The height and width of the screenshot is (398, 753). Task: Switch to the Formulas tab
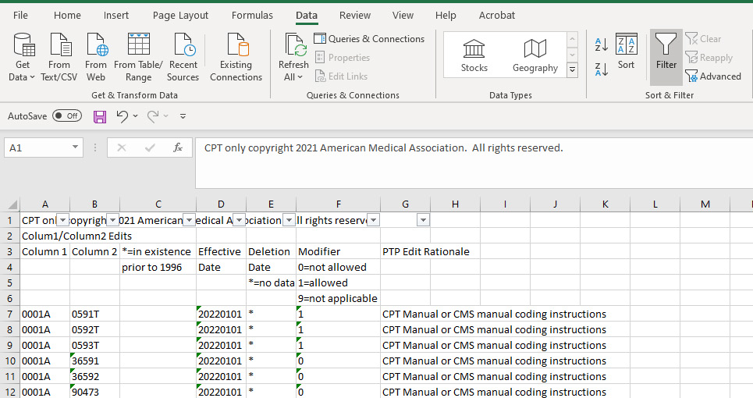[x=252, y=15]
